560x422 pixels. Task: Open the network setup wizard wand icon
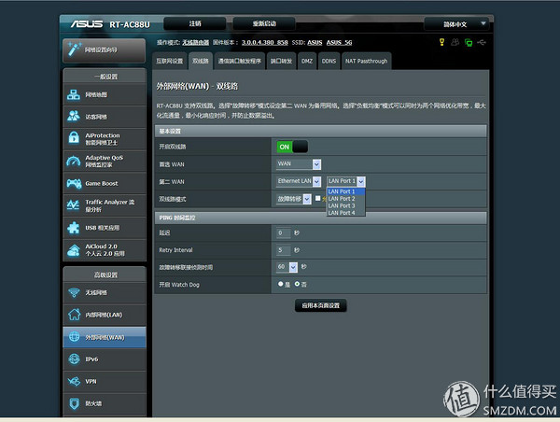75,49
